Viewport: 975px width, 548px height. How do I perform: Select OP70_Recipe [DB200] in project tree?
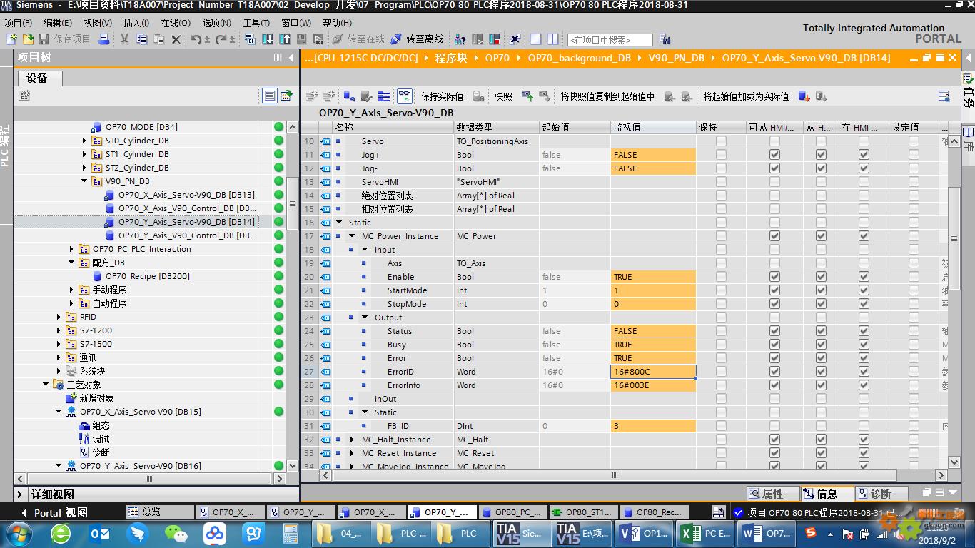(x=148, y=276)
